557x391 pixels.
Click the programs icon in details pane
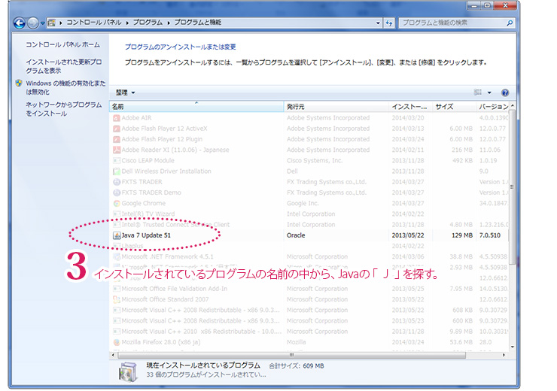coord(128,372)
